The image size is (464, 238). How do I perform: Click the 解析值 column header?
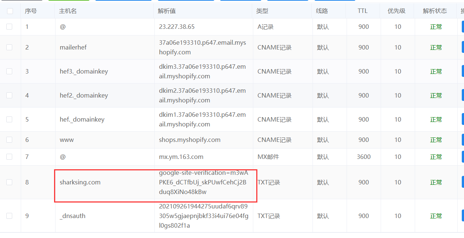tap(167, 11)
